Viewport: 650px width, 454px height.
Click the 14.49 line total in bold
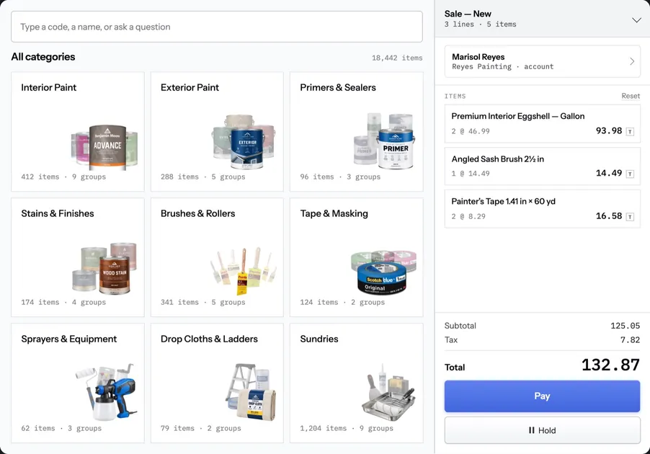[608, 173]
